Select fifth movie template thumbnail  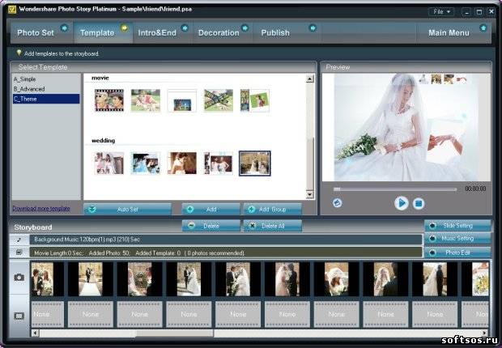(x=255, y=100)
